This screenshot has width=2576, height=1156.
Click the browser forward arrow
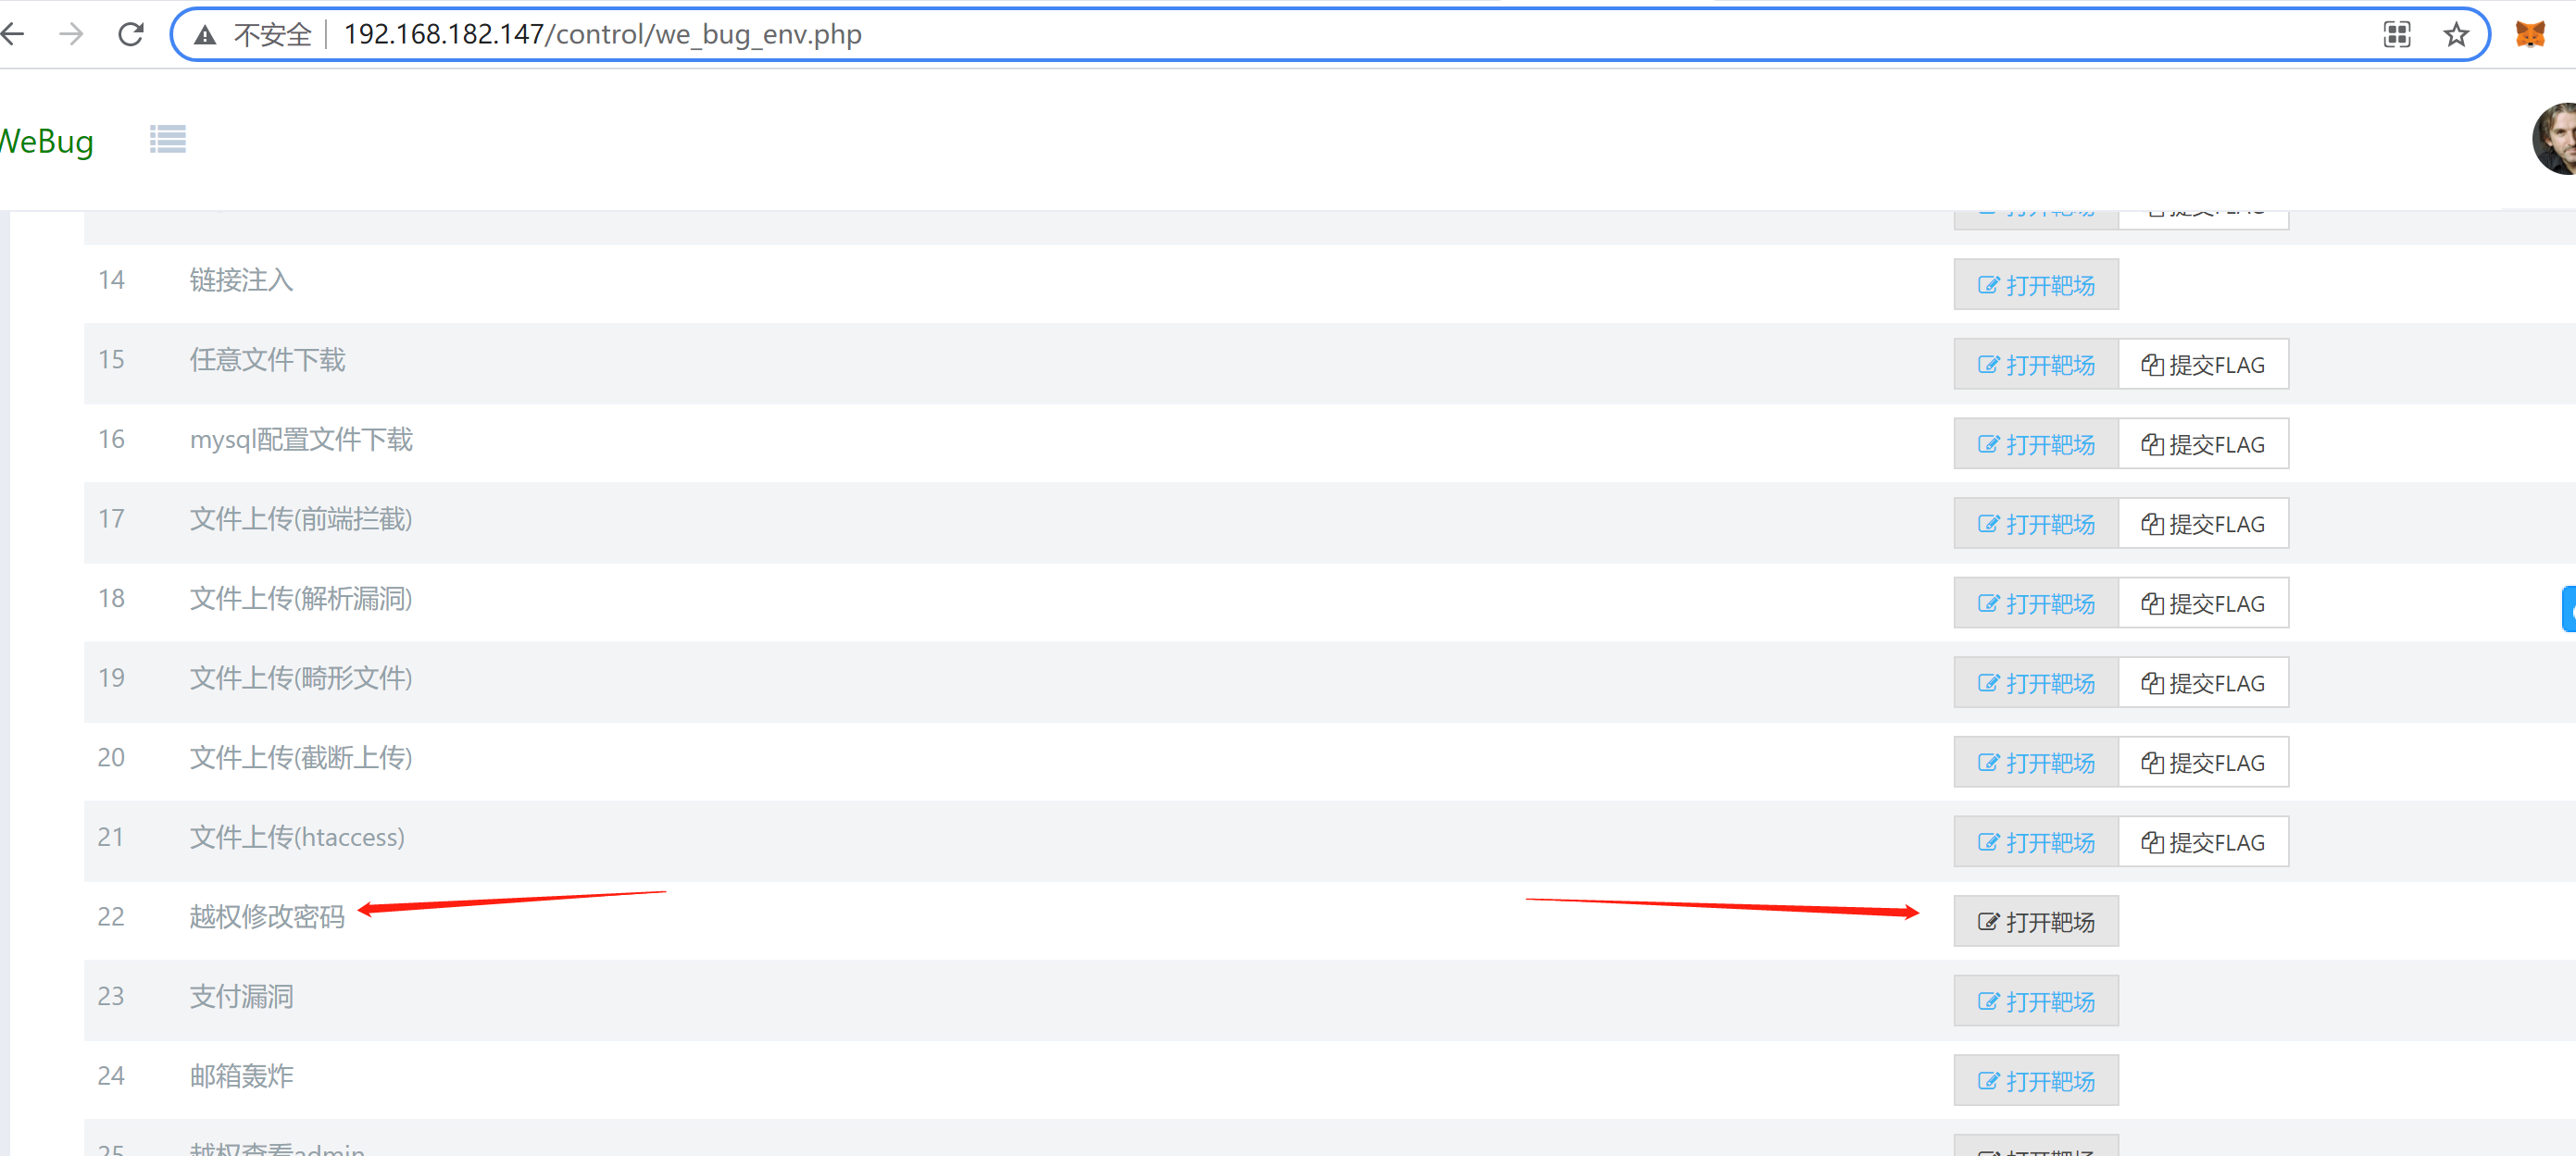pos(71,34)
